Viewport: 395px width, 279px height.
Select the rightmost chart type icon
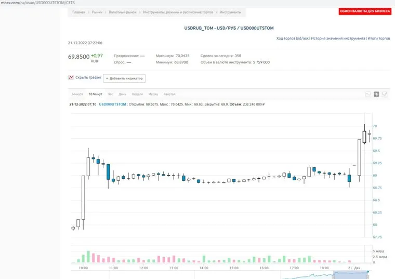click(385, 95)
